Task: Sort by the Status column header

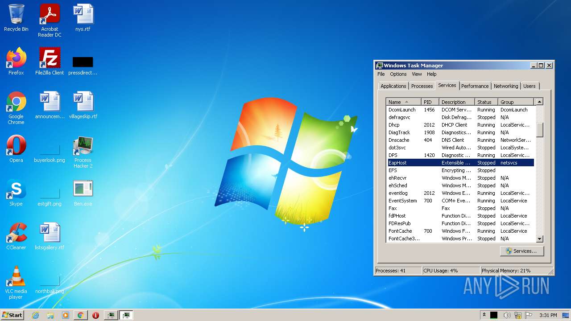Action: (486, 102)
